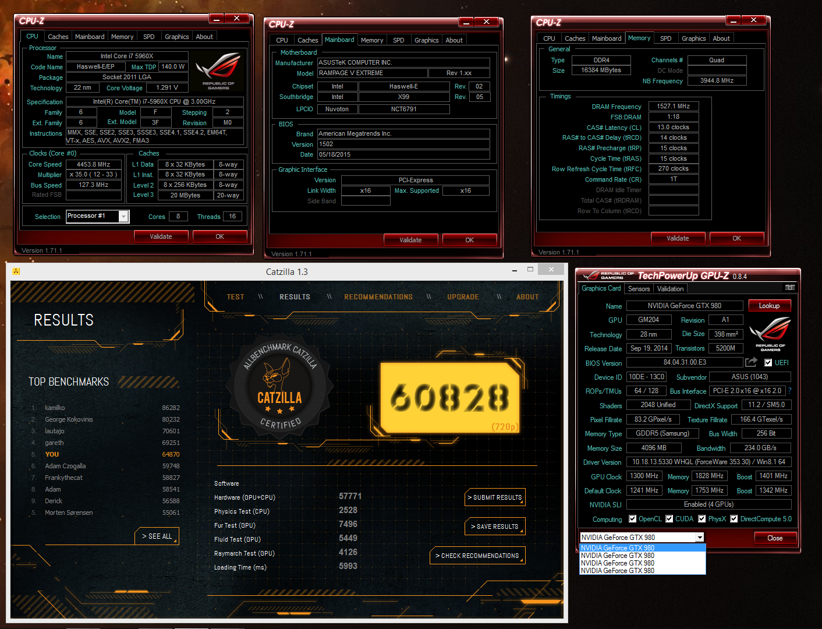Click the ROG logo in GPU-Z
This screenshot has height=629, width=822.
(770, 334)
